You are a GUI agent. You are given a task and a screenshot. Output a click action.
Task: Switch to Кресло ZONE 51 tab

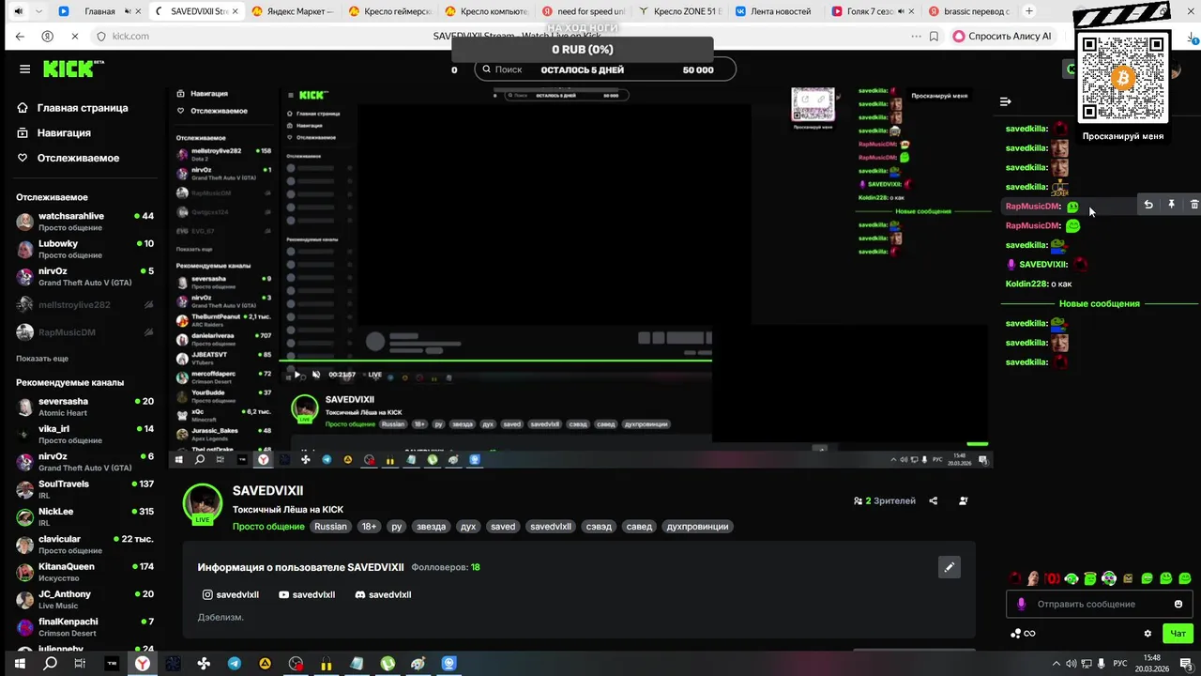678,11
